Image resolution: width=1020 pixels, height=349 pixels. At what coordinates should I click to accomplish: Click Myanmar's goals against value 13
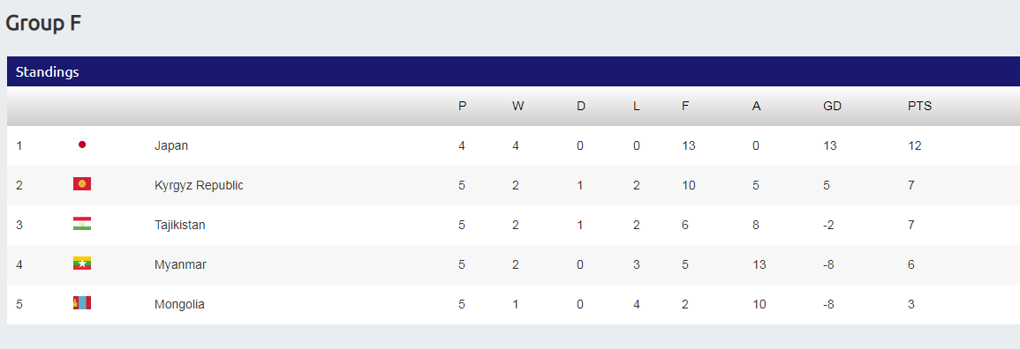[759, 264]
